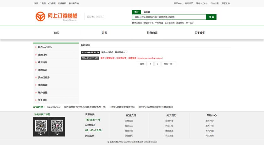Open 用户中心 in the top bar
264x145 pixels.
click(x=178, y=3)
